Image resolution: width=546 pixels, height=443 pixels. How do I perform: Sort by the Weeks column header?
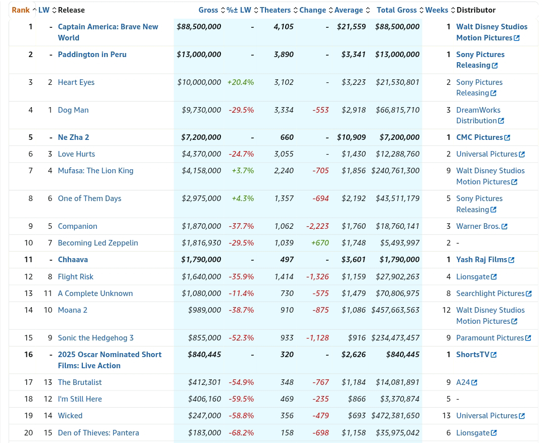440,10
